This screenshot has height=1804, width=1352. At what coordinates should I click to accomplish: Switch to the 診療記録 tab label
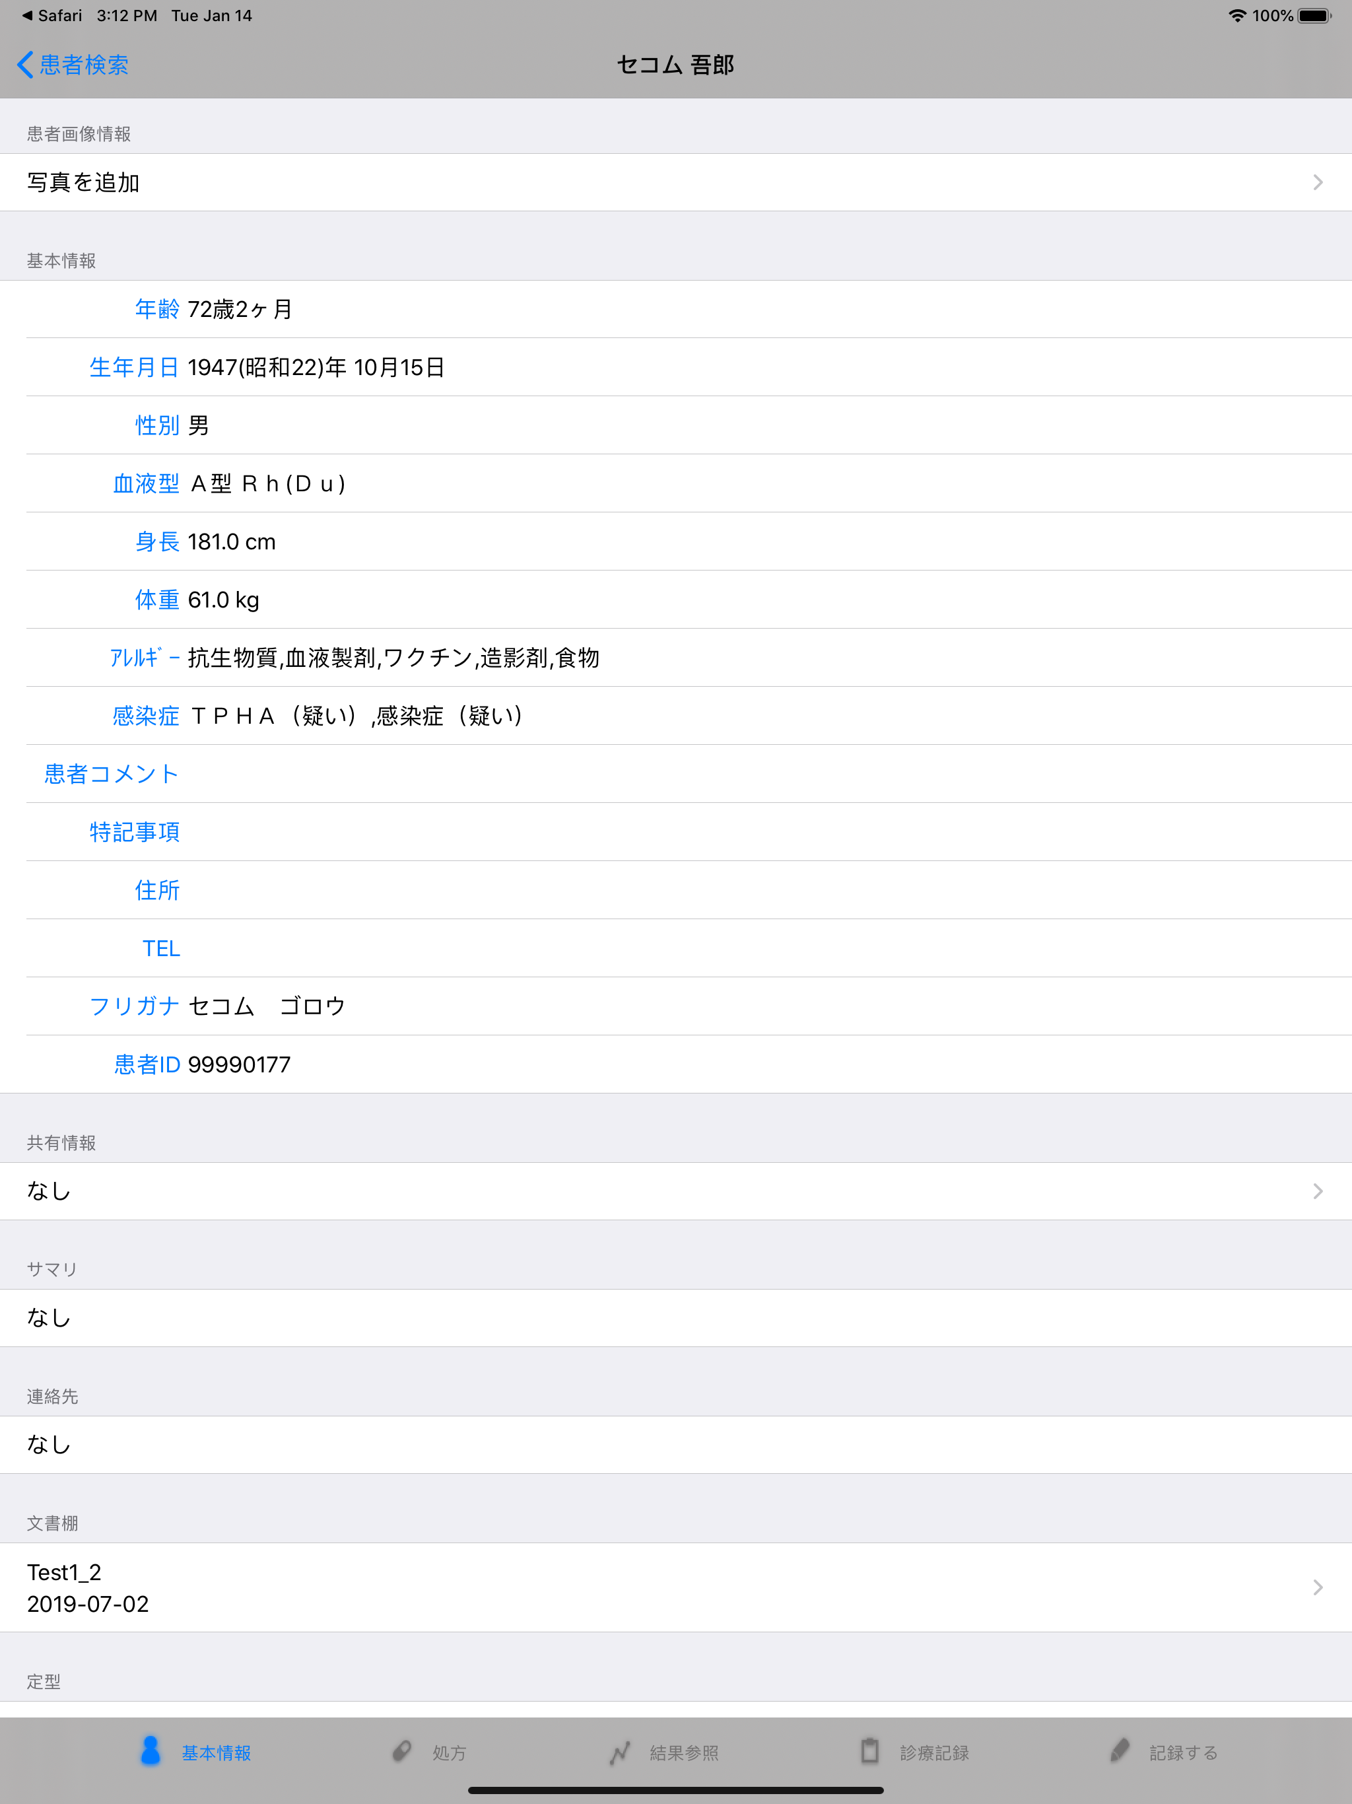point(935,1752)
